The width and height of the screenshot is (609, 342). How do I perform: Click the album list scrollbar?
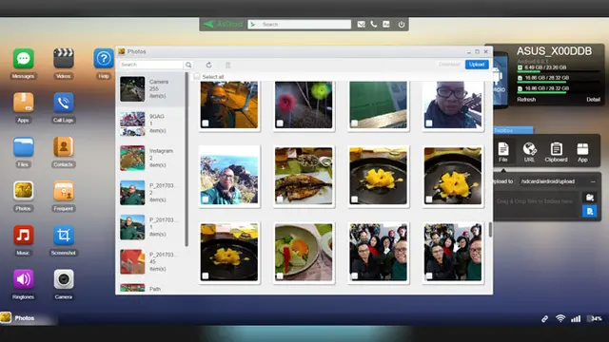[x=187, y=160]
